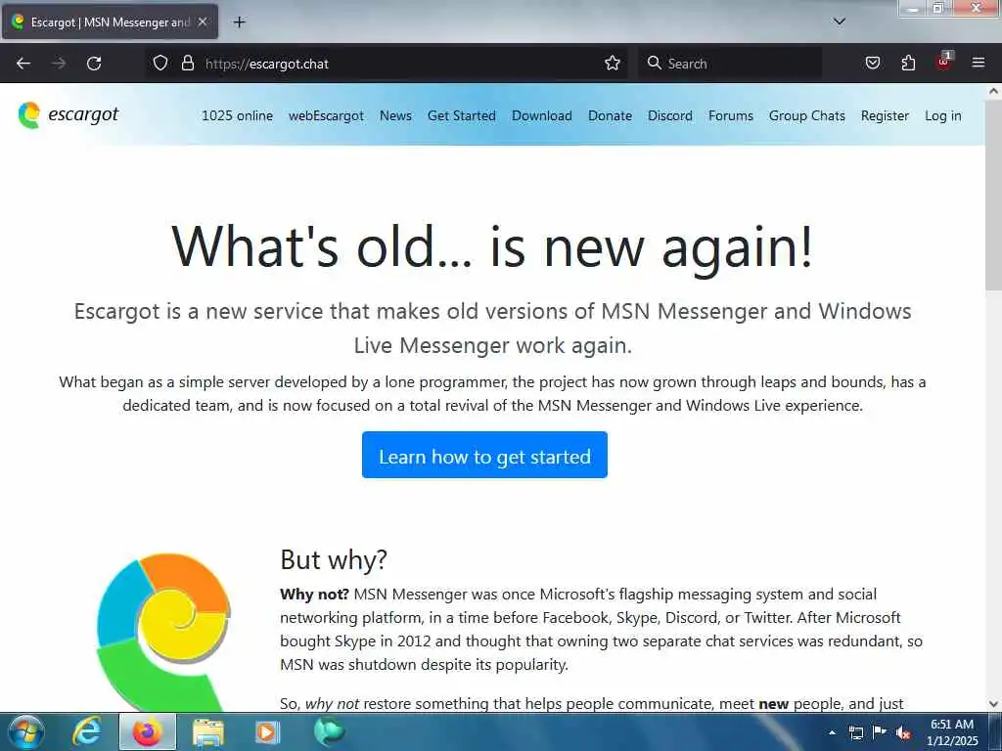Open the Group Chats nav link
The image size is (1002, 751).
tap(806, 115)
